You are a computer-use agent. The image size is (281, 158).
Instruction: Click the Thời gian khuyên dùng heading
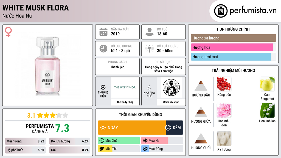click(x=140, y=114)
